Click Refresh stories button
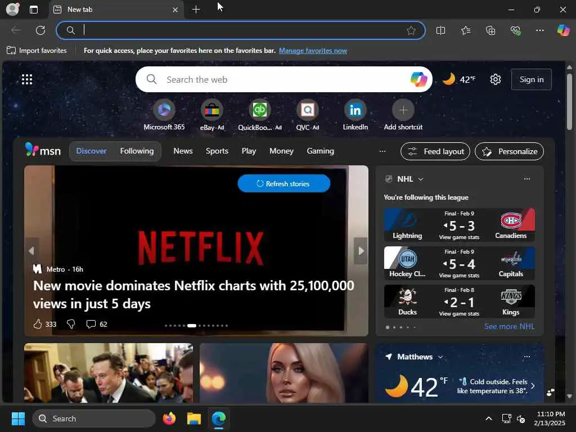The image size is (576, 432). coord(284,184)
